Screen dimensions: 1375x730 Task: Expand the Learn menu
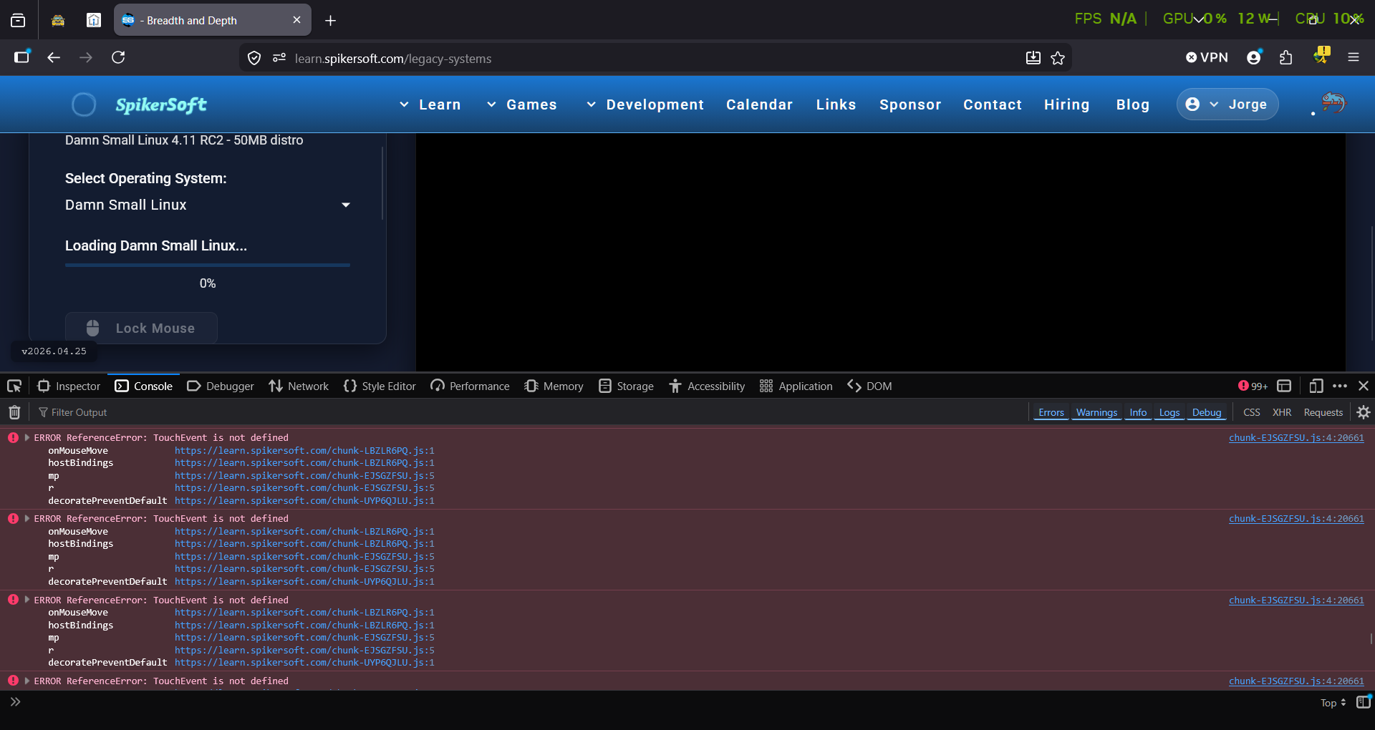pyautogui.click(x=430, y=104)
